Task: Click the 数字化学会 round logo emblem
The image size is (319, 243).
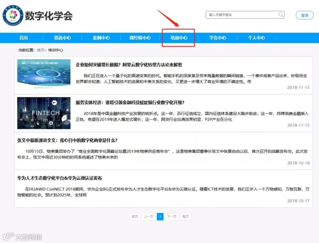Action: (13, 16)
